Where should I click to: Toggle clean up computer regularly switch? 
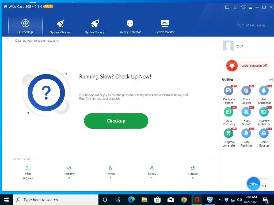8,41
